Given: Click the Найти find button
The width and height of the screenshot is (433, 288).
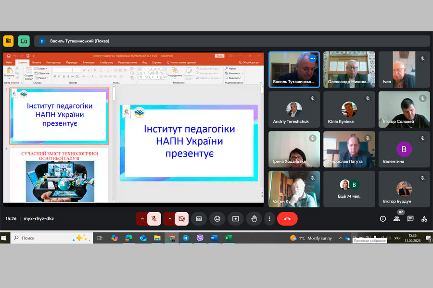Looking at the screenshot, I should tap(231, 68).
